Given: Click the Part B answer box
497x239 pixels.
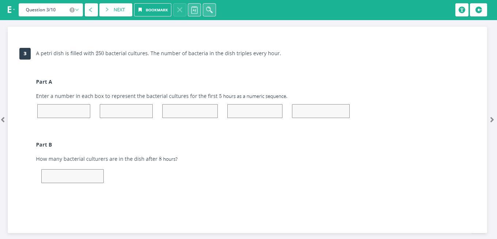Looking at the screenshot, I should pyautogui.click(x=72, y=176).
